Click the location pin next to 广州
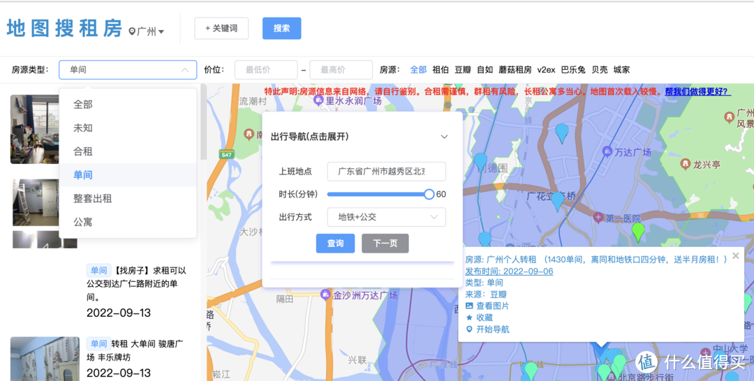This screenshot has height=381, width=754. (132, 31)
